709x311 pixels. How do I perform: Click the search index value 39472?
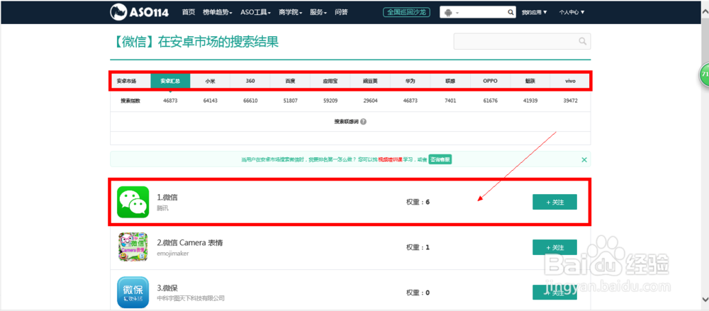tap(570, 101)
